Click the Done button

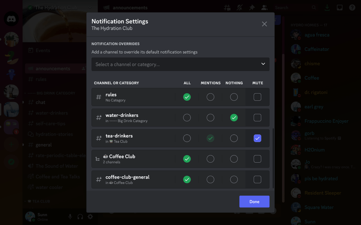[254, 202]
